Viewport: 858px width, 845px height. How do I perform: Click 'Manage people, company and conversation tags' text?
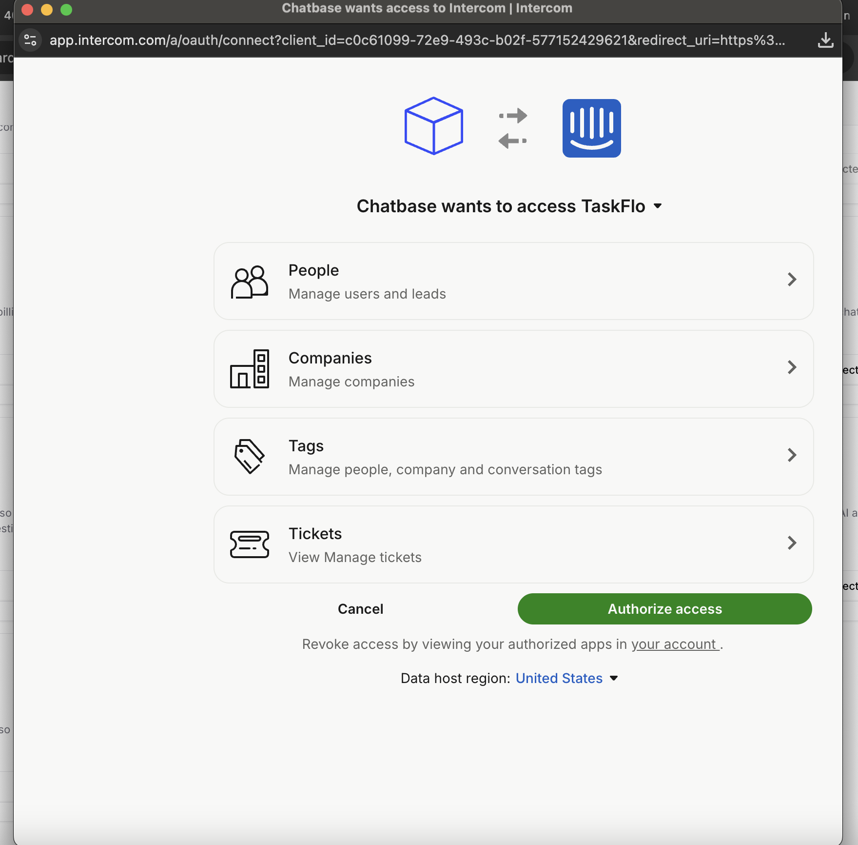point(445,469)
